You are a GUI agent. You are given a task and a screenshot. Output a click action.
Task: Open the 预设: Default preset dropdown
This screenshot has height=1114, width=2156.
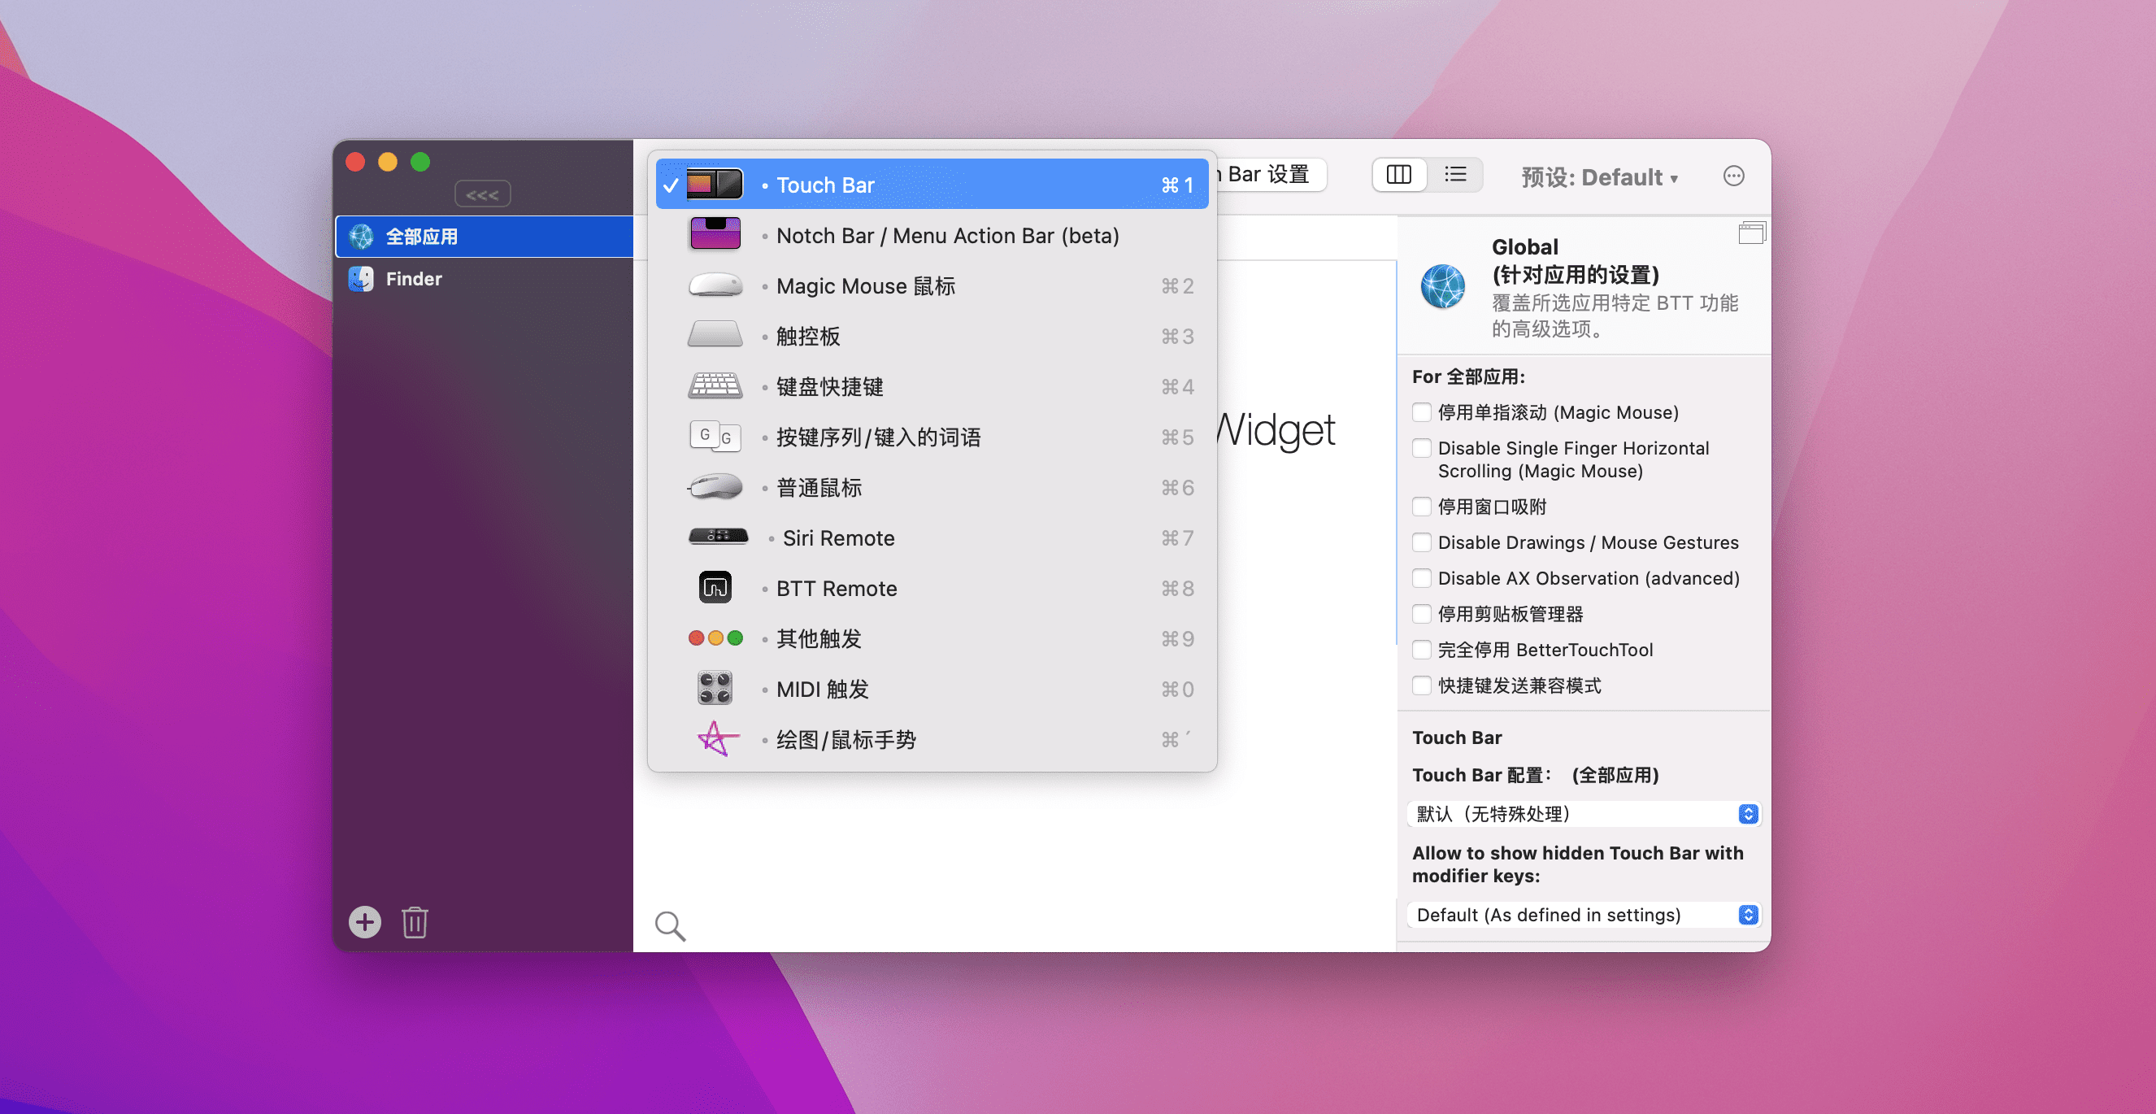coord(1598,177)
